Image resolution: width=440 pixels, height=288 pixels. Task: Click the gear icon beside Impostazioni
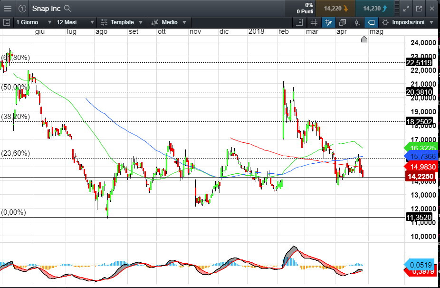[385, 22]
